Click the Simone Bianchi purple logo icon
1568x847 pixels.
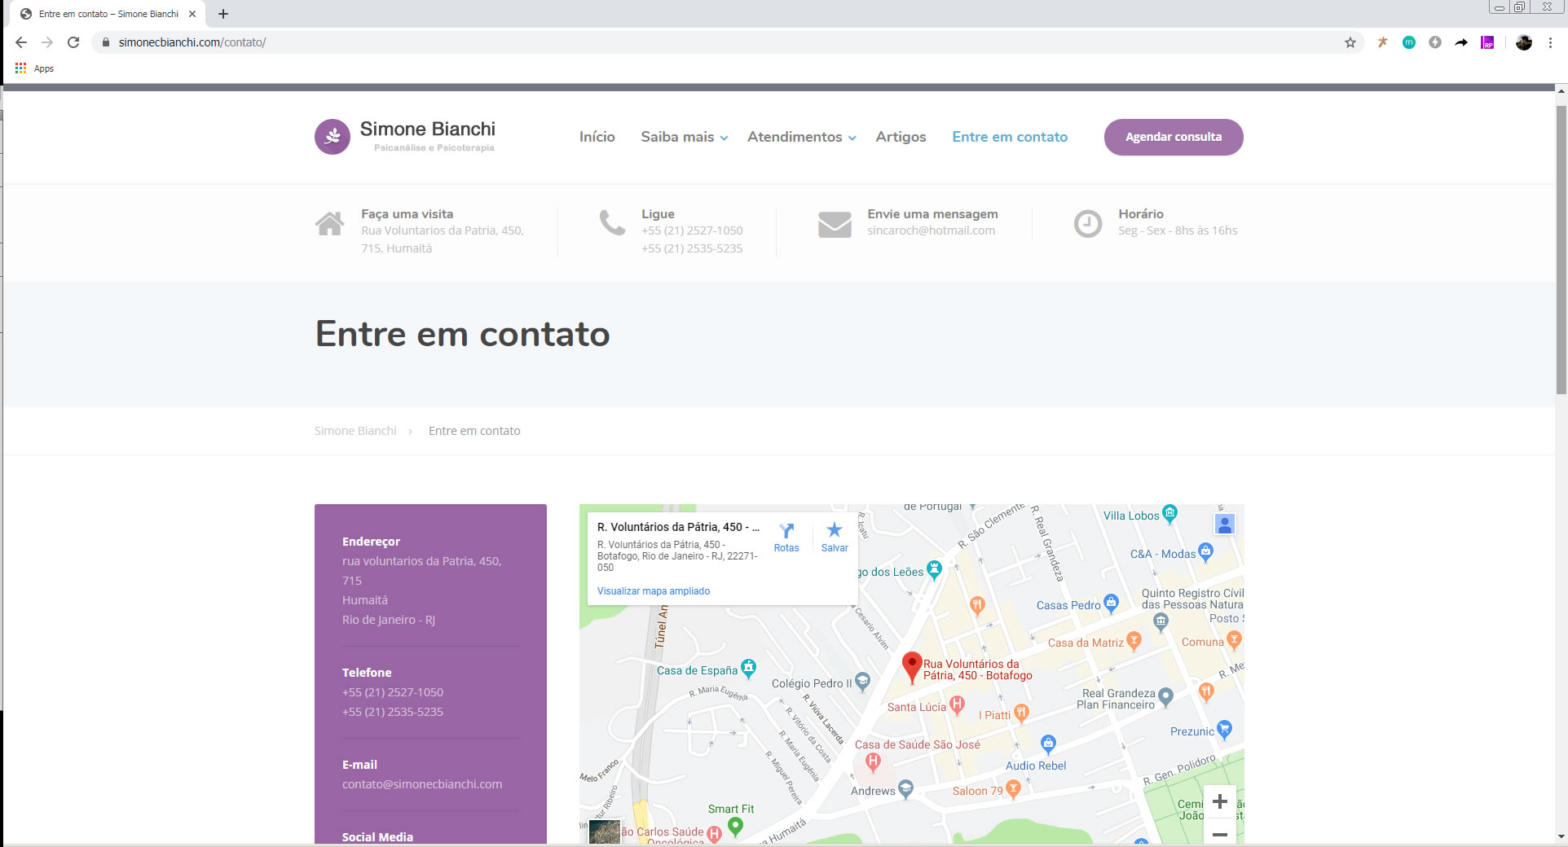tap(333, 137)
